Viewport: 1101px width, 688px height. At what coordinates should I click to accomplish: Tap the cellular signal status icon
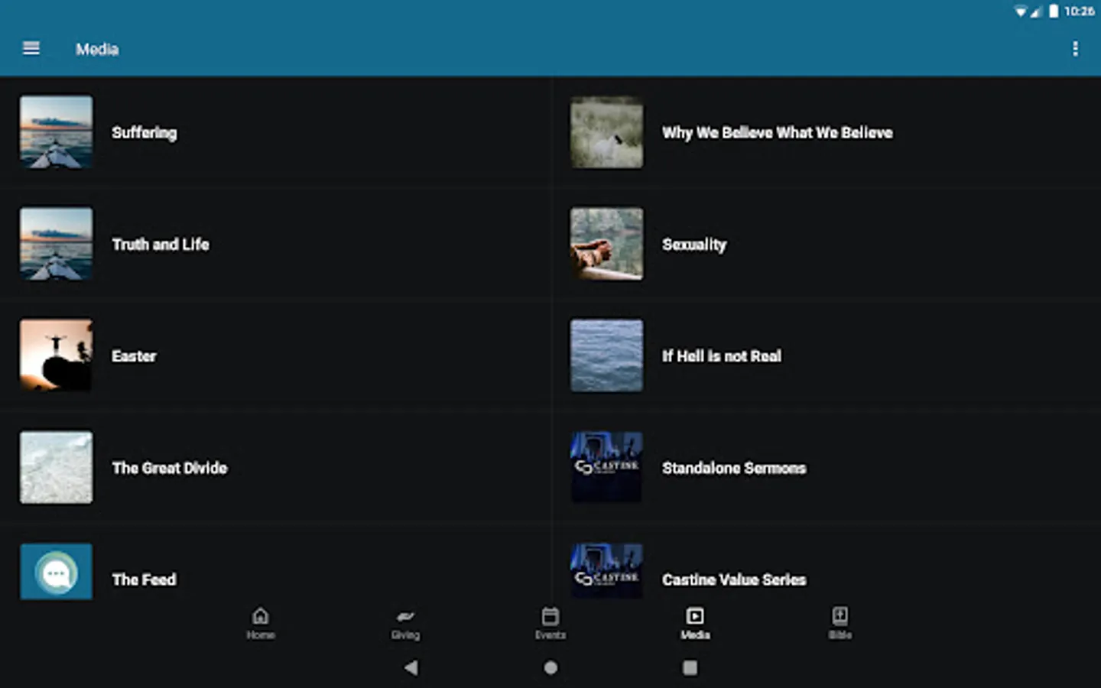pyautogui.click(x=1036, y=11)
